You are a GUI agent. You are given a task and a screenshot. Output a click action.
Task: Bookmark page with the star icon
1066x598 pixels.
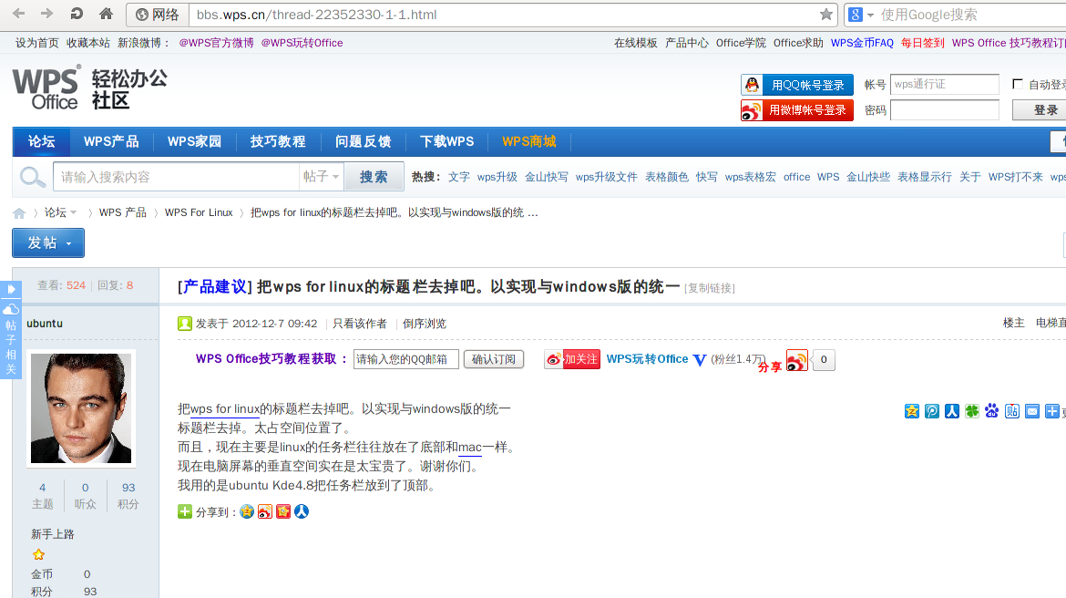coord(826,15)
